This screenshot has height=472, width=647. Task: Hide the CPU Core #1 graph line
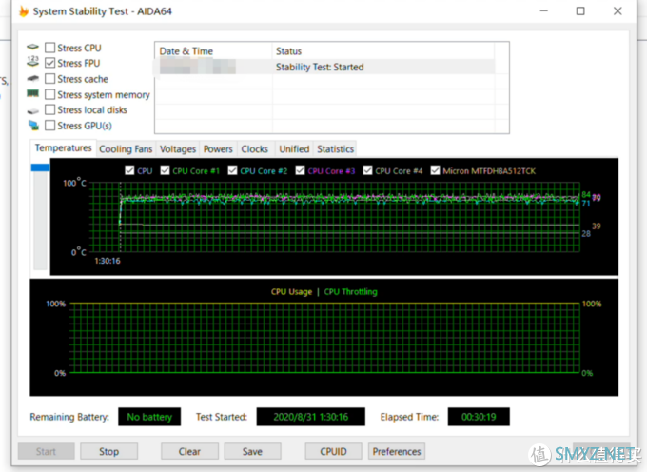pos(165,170)
